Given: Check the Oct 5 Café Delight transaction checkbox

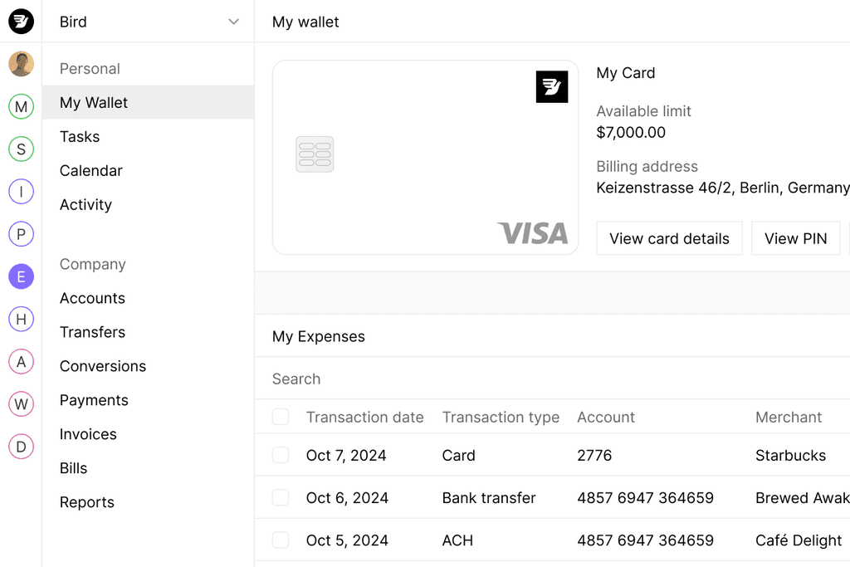Looking at the screenshot, I should click(280, 540).
